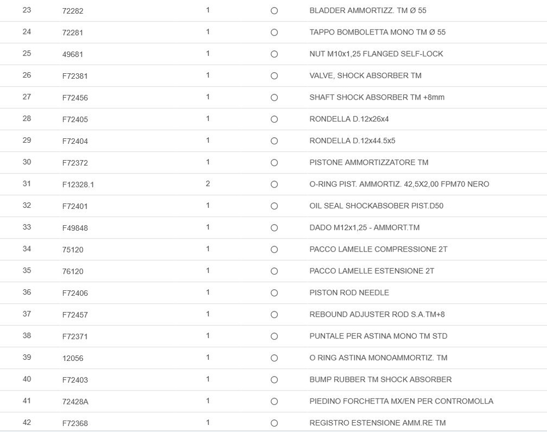Check the circle for REGISTRO ESTENSIONE AMM.RE TM
The width and height of the screenshot is (547, 432).
(x=274, y=423)
